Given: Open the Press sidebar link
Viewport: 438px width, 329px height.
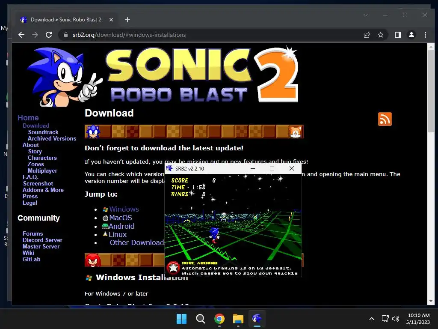Looking at the screenshot, I should tap(30, 196).
